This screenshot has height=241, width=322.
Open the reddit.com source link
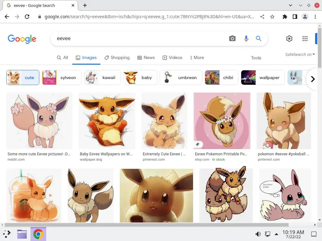coord(16,159)
